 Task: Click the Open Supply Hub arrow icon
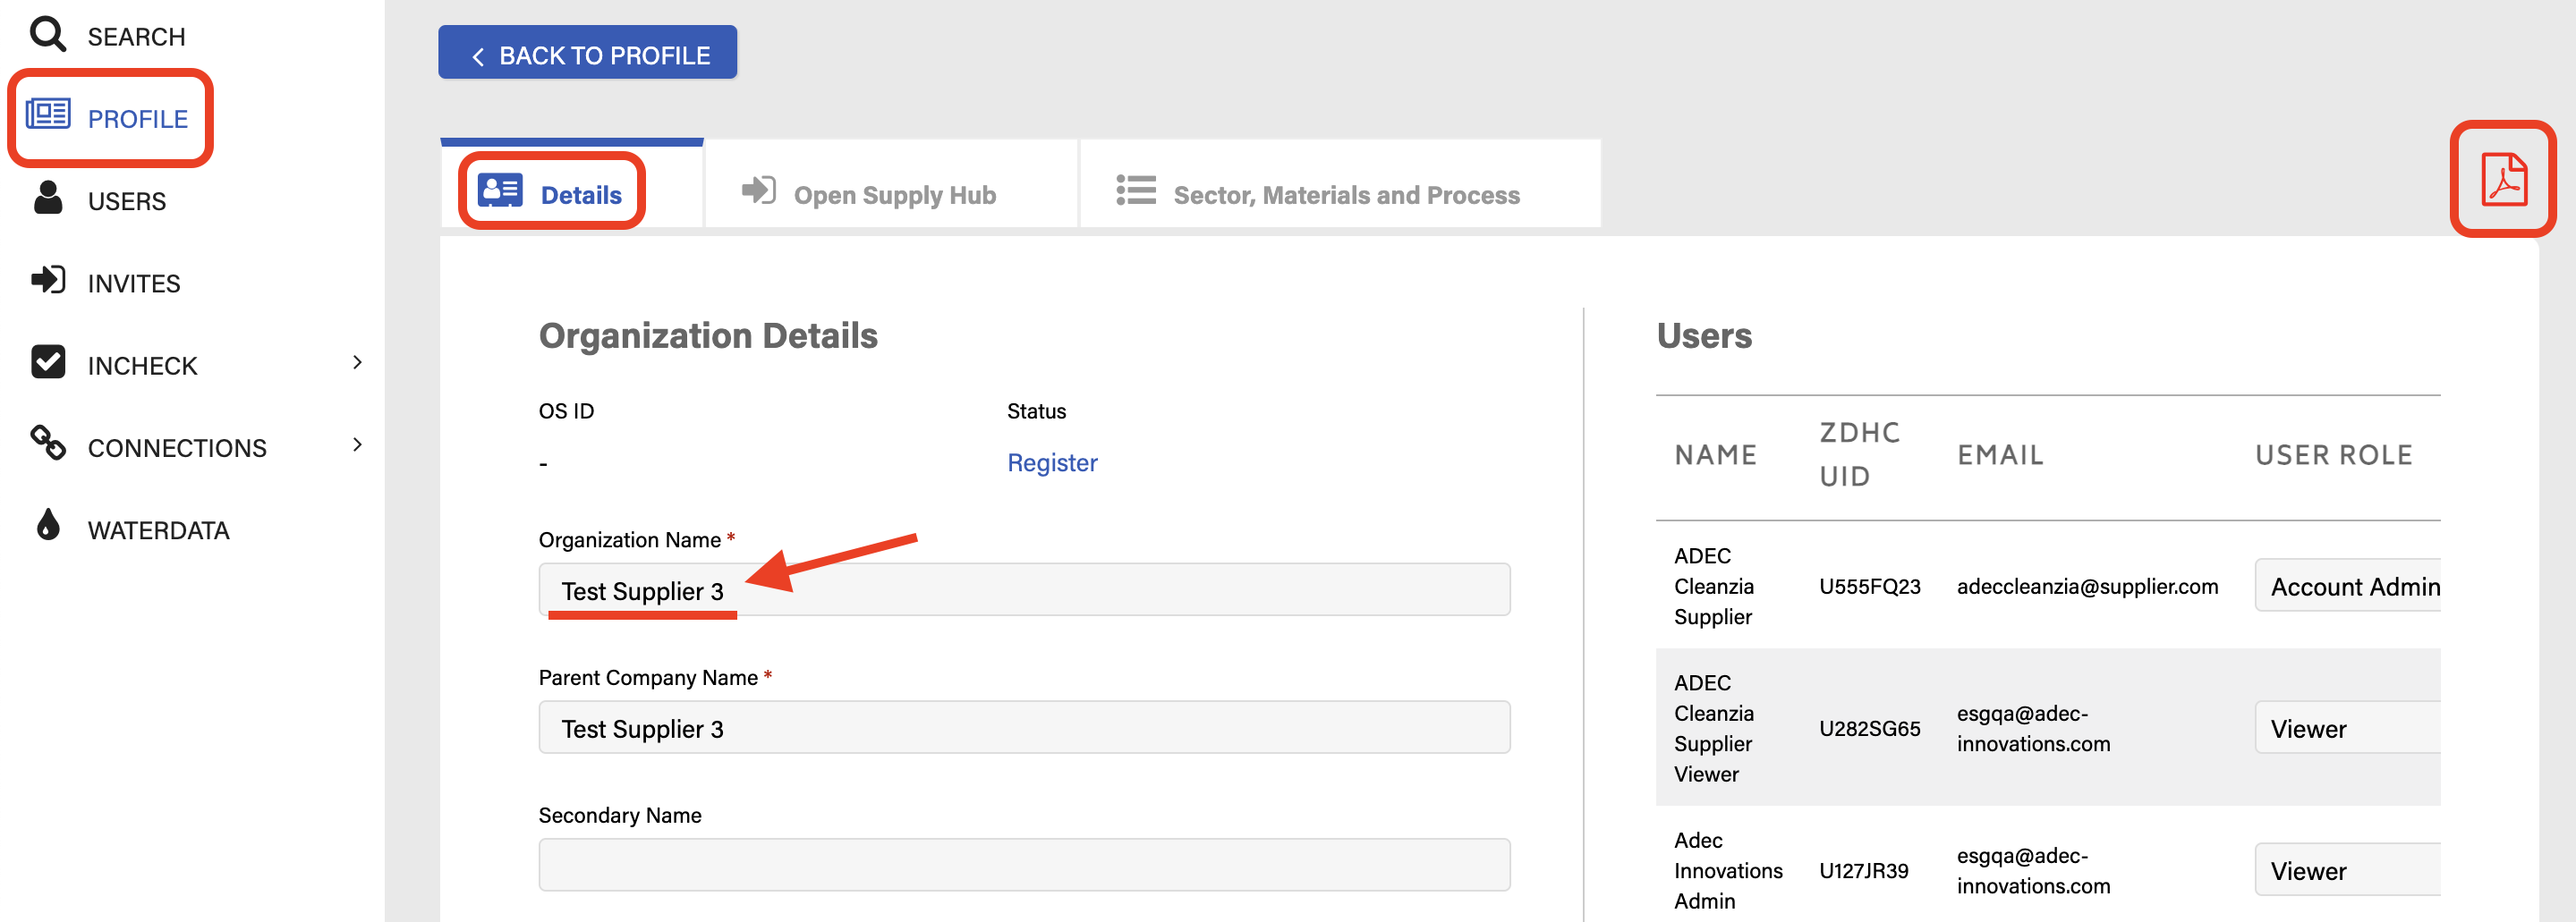(x=759, y=190)
